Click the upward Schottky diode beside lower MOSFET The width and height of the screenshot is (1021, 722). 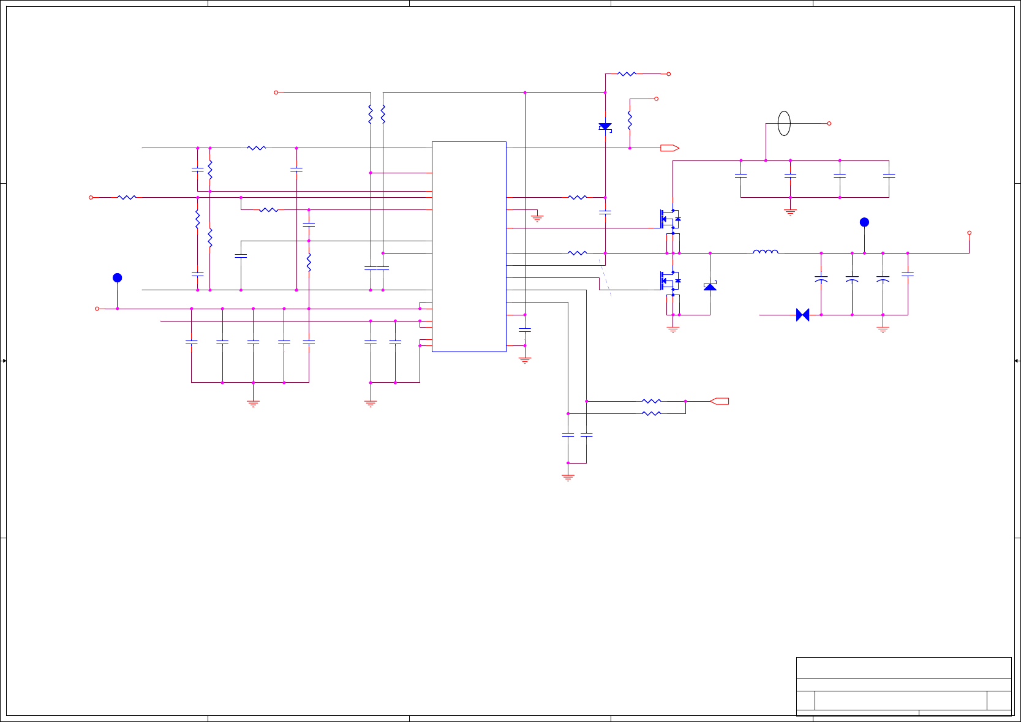pos(710,287)
